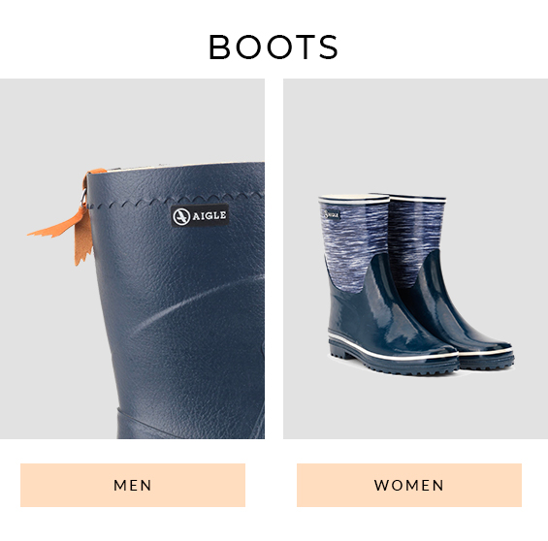Click the metal ring holding the orange tassel
548x541 pixels.
click(83, 198)
